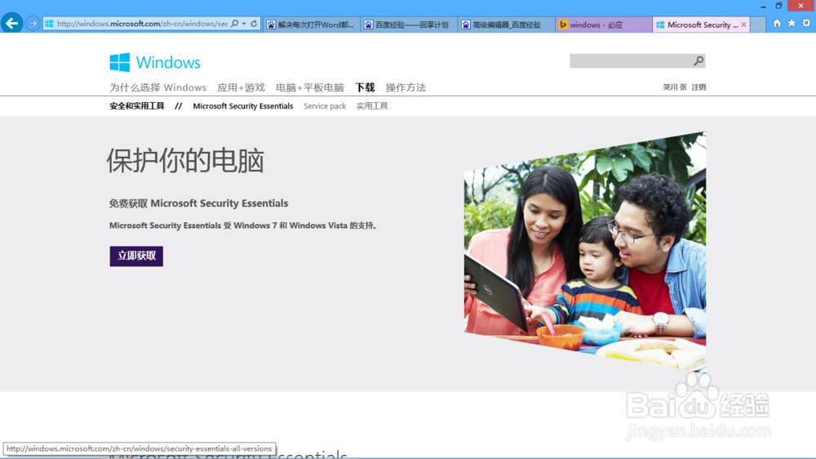
Task: Click the 立即获取 download button
Action: pos(136,256)
